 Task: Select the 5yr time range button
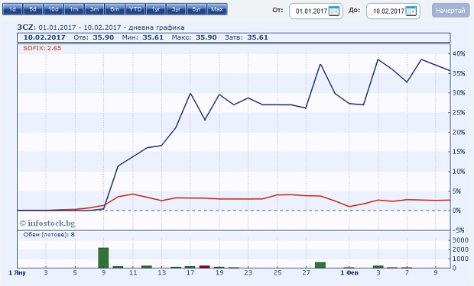(x=196, y=9)
